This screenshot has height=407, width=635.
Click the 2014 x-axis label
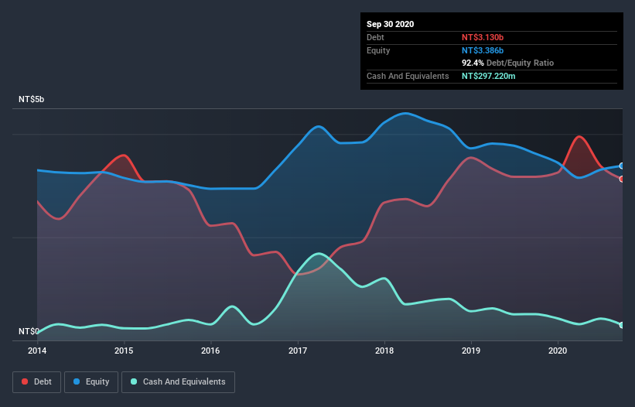37,351
